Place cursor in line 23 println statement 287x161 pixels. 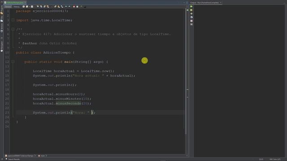tap(64, 113)
